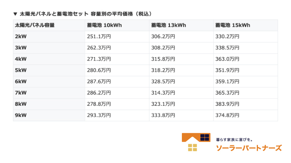Click the 363.0万円 price cell
The image size is (291, 163).
tap(227, 59)
